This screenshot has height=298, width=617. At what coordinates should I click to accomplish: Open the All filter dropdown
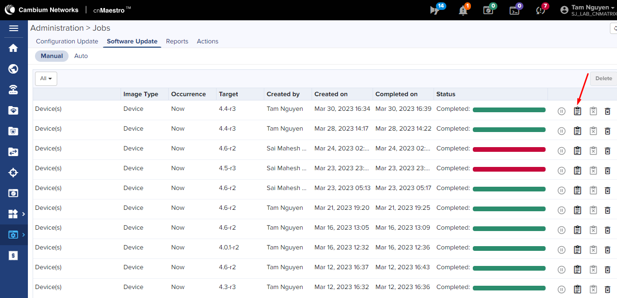46,79
